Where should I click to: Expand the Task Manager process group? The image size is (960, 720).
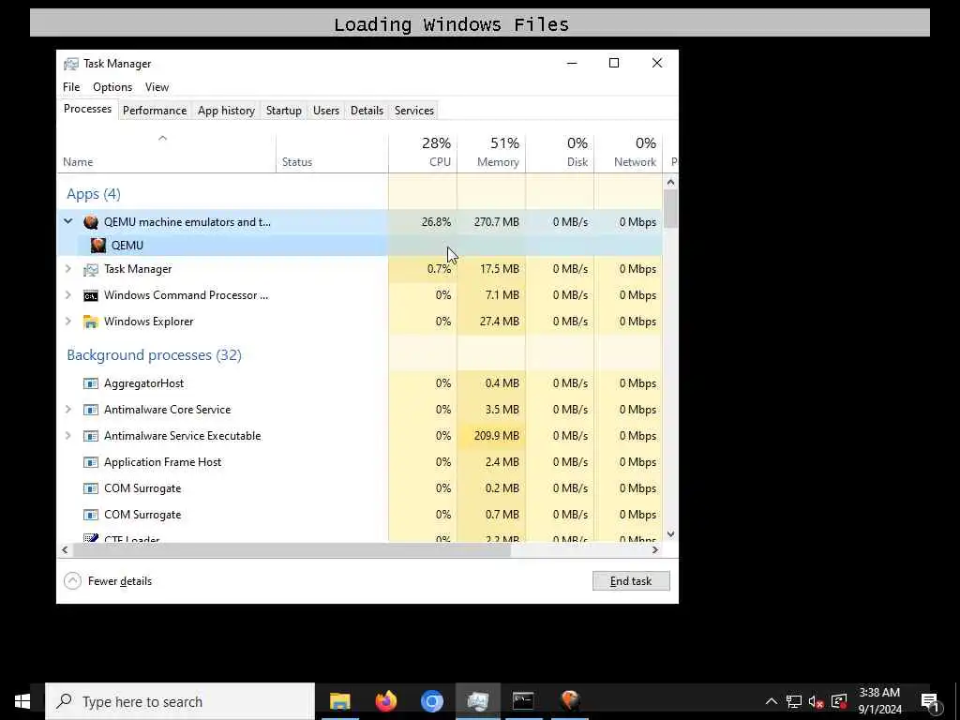(67, 269)
